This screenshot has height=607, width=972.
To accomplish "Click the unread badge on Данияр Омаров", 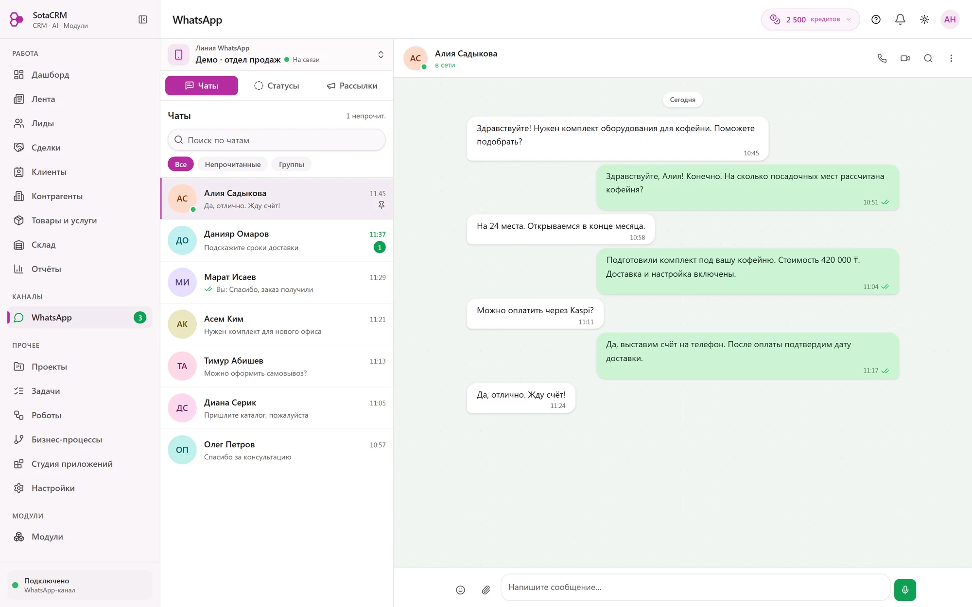I will tap(380, 247).
